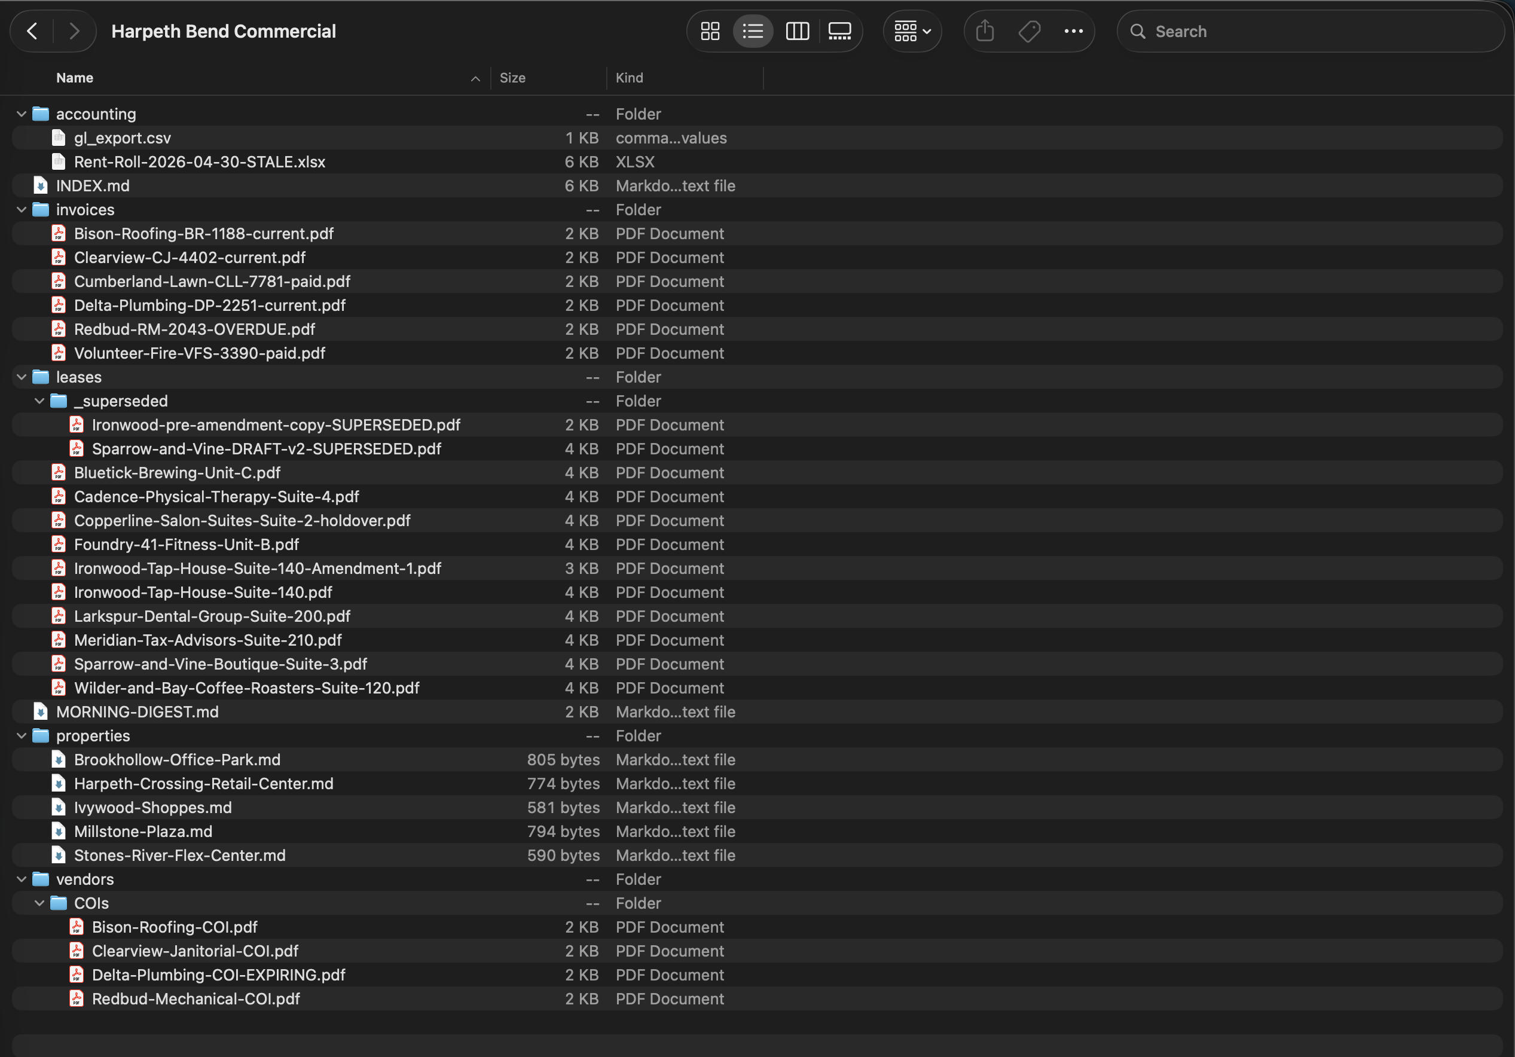Click the Delta-Plumbing-COI-EXPIRING.pdf PDF icon
This screenshot has width=1515, height=1057.
coord(77,975)
